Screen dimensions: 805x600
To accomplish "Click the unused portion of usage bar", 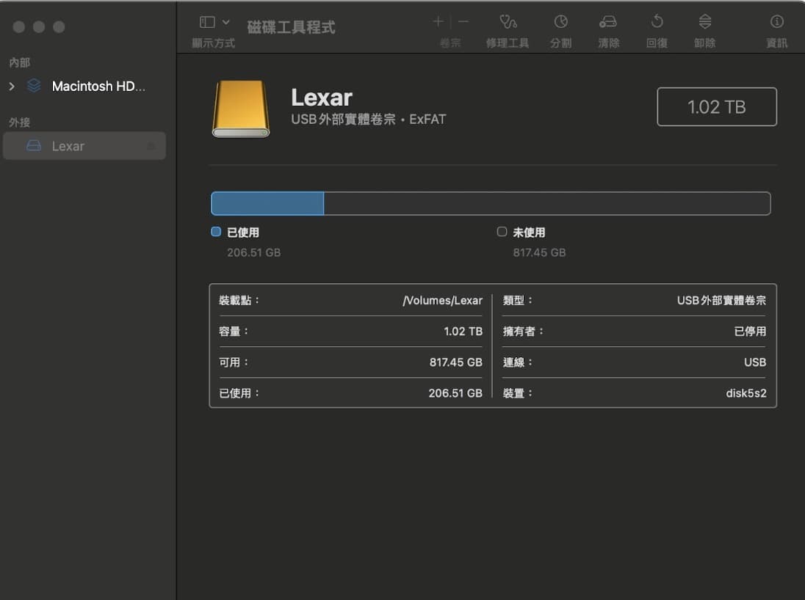I will tap(547, 204).
